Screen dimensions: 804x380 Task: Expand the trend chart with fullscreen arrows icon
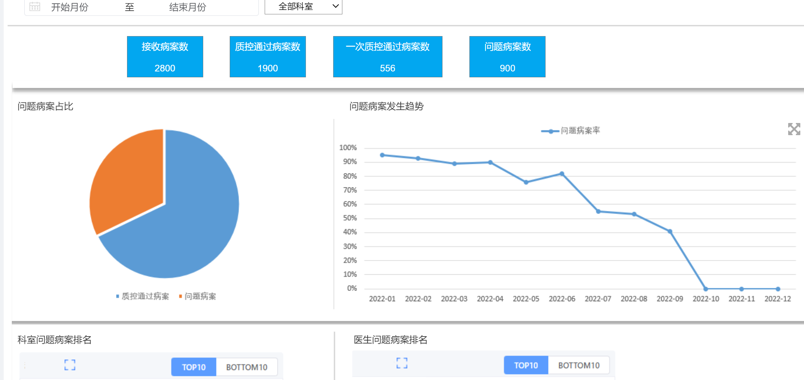(794, 129)
